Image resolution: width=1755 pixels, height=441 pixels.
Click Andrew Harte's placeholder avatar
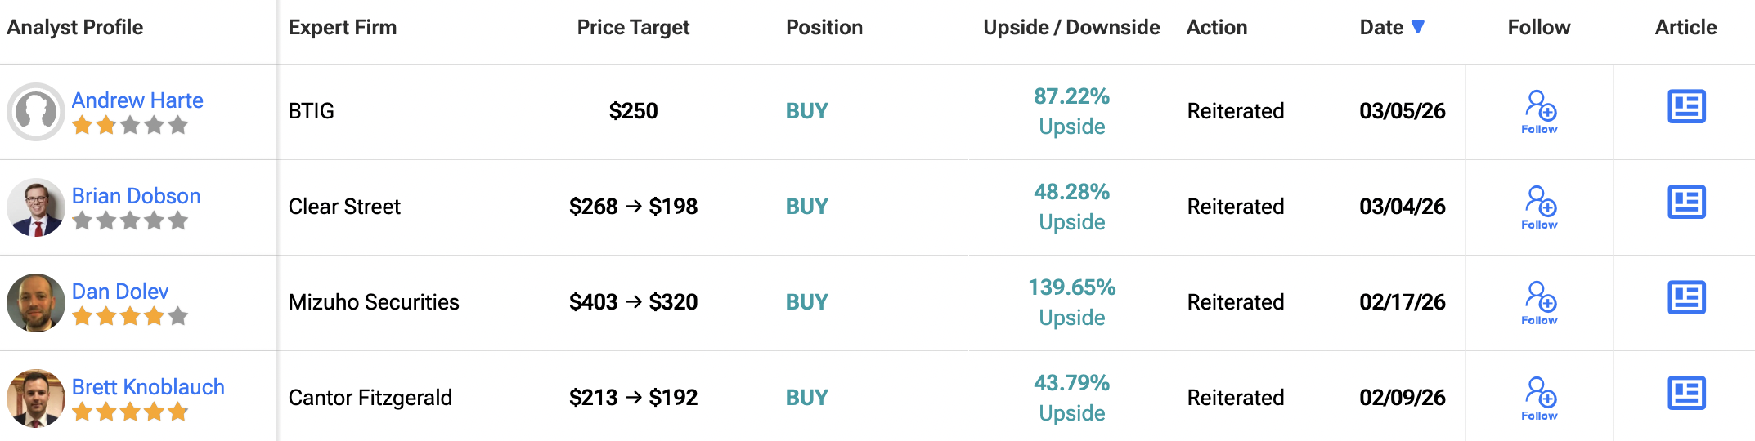[x=36, y=112]
